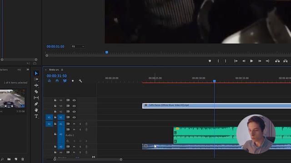Select the Selection tool arrow
Screen dimensions: 291x163
point(36,73)
